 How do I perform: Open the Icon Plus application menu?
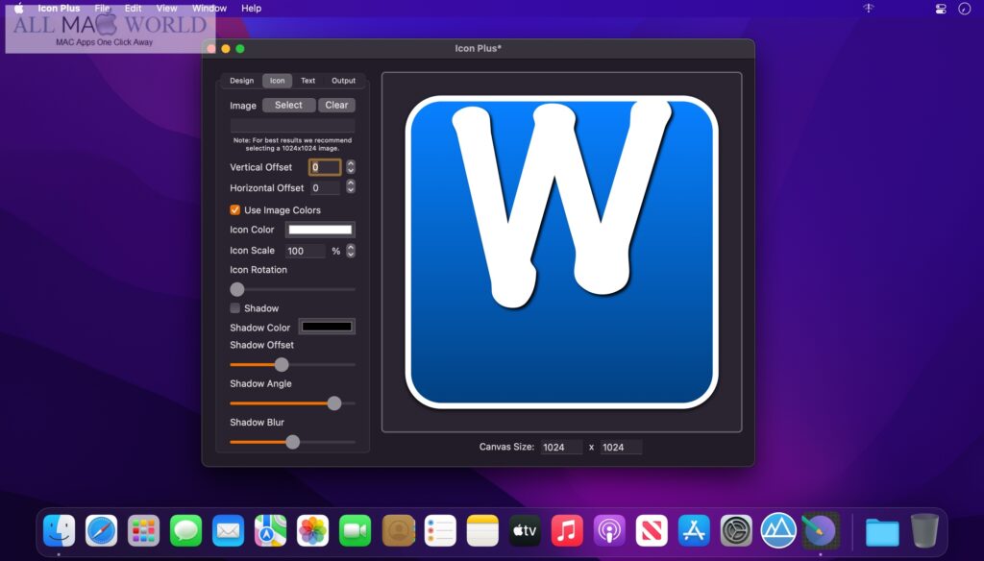point(59,8)
